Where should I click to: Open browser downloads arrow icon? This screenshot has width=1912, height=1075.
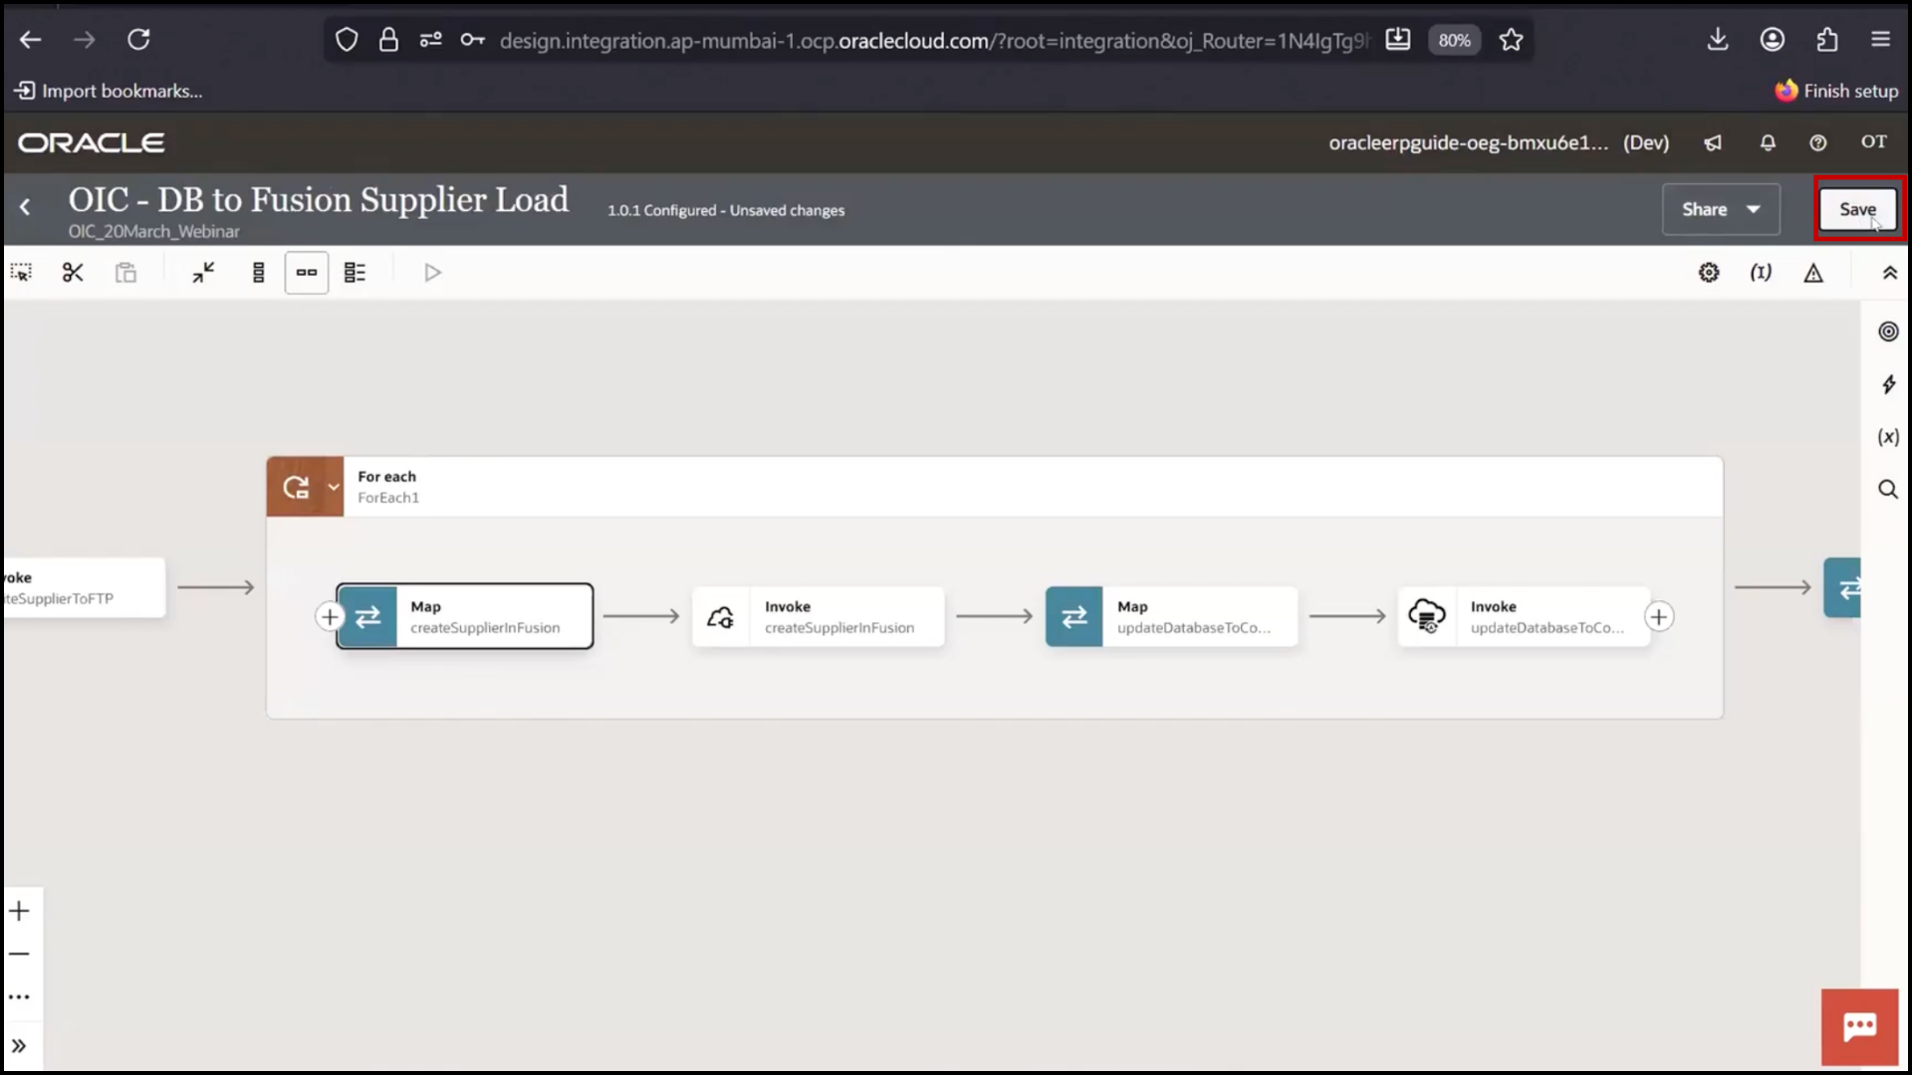1718,40
